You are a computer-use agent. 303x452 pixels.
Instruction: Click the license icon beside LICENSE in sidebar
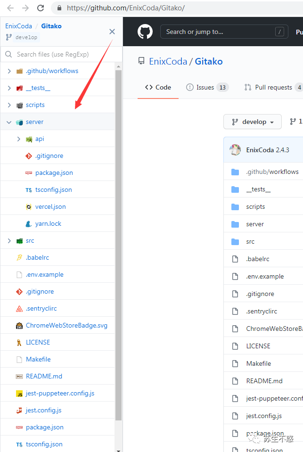(19, 343)
